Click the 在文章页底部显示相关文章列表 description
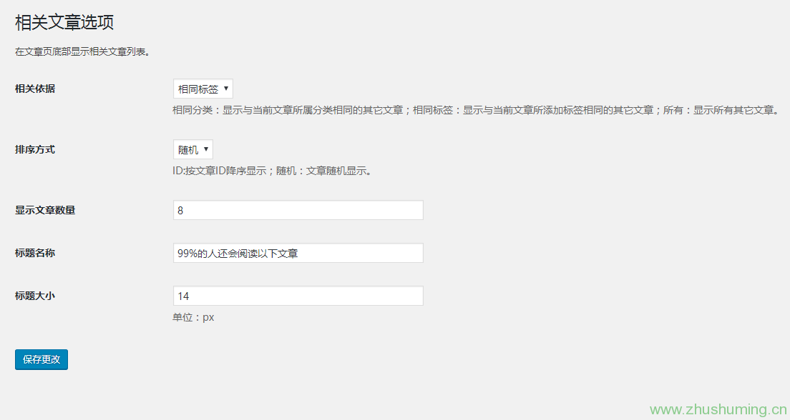 (82, 51)
